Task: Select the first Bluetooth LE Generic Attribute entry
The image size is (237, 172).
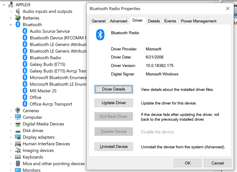Action: click(x=58, y=44)
